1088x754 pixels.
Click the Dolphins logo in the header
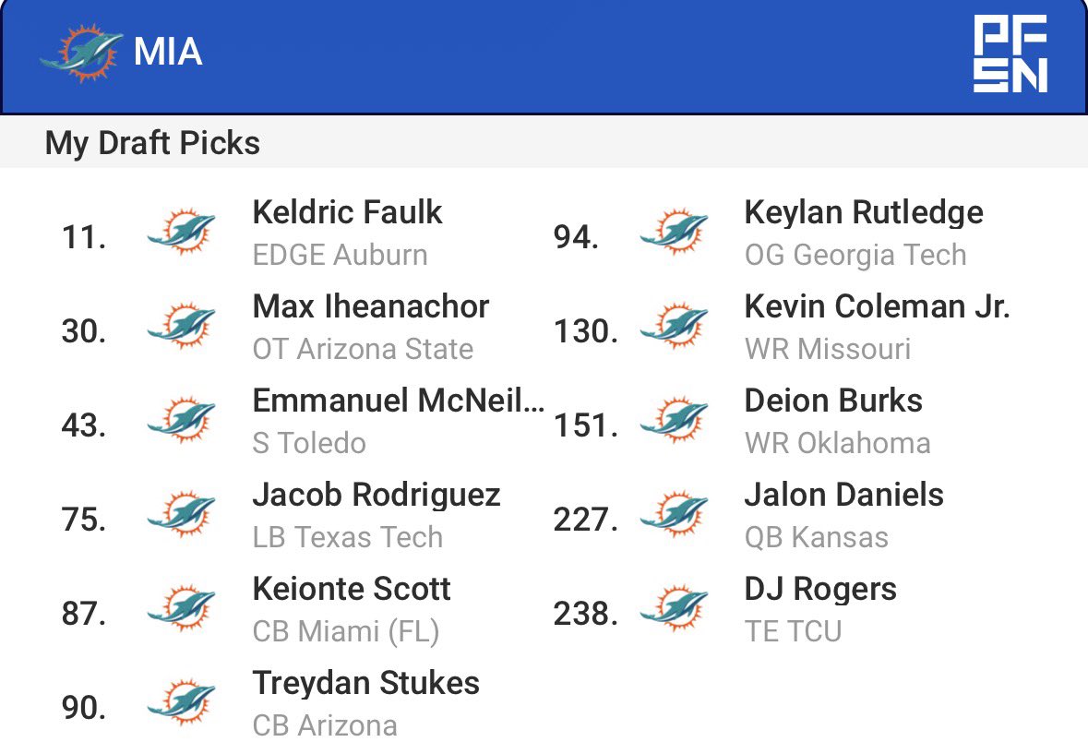[x=81, y=52]
